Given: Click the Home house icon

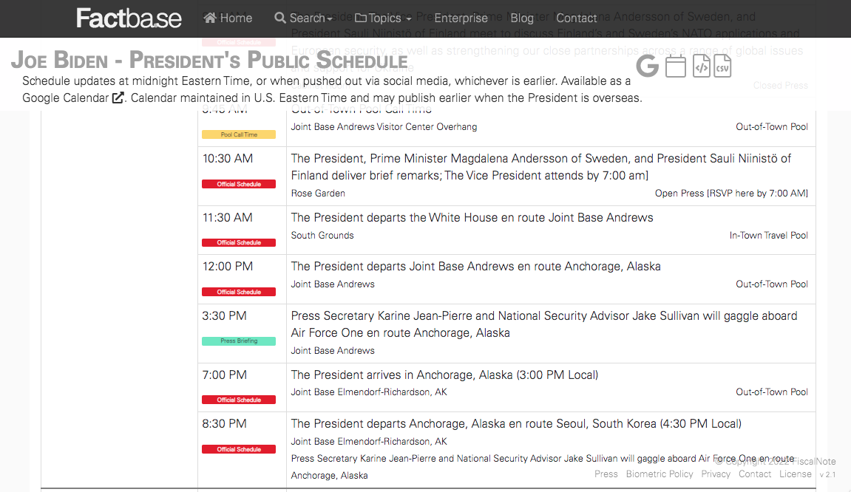Looking at the screenshot, I should (x=210, y=18).
